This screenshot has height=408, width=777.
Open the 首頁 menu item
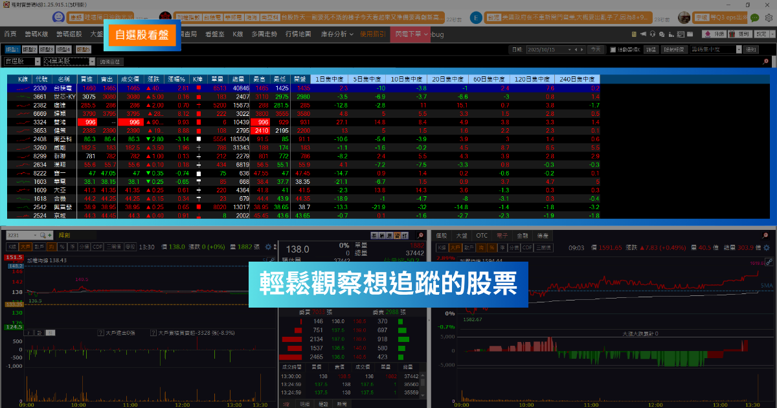click(10, 34)
